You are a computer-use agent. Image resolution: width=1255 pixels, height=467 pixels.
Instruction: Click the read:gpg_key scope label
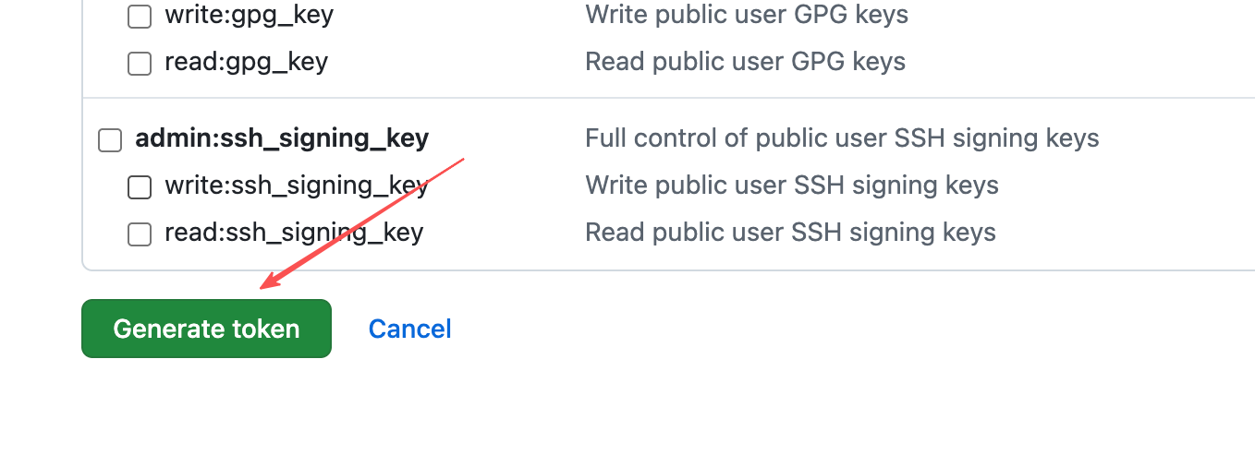coord(246,62)
